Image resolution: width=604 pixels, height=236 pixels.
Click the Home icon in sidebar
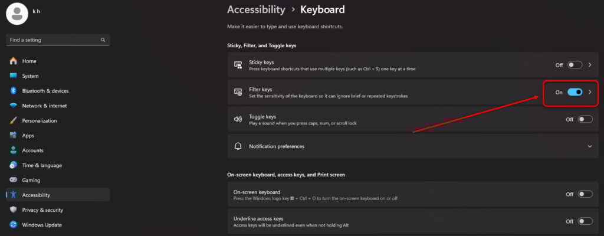14,61
